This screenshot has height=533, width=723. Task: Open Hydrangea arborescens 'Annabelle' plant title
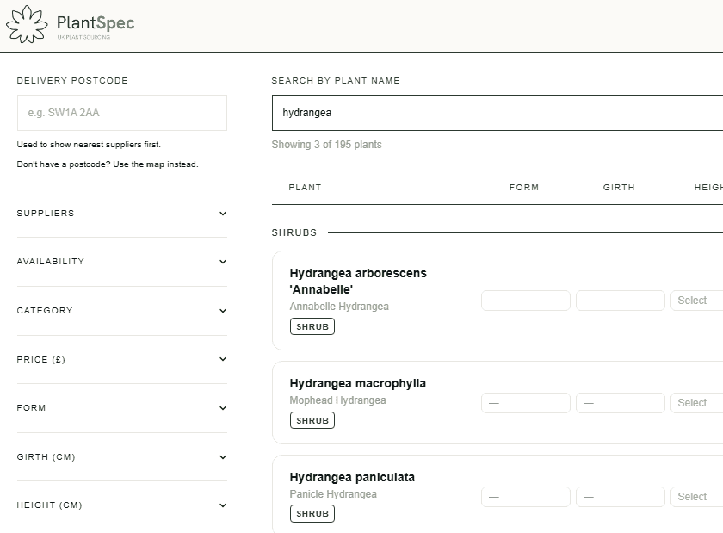pos(358,282)
